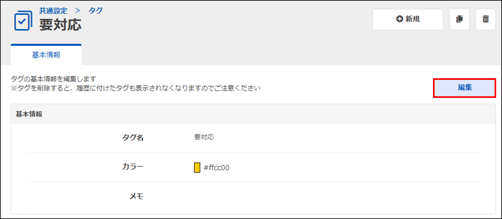Viewport: 502px width, 219px height.
Task: Click the breadcrumb separator arrow
Action: point(77,10)
